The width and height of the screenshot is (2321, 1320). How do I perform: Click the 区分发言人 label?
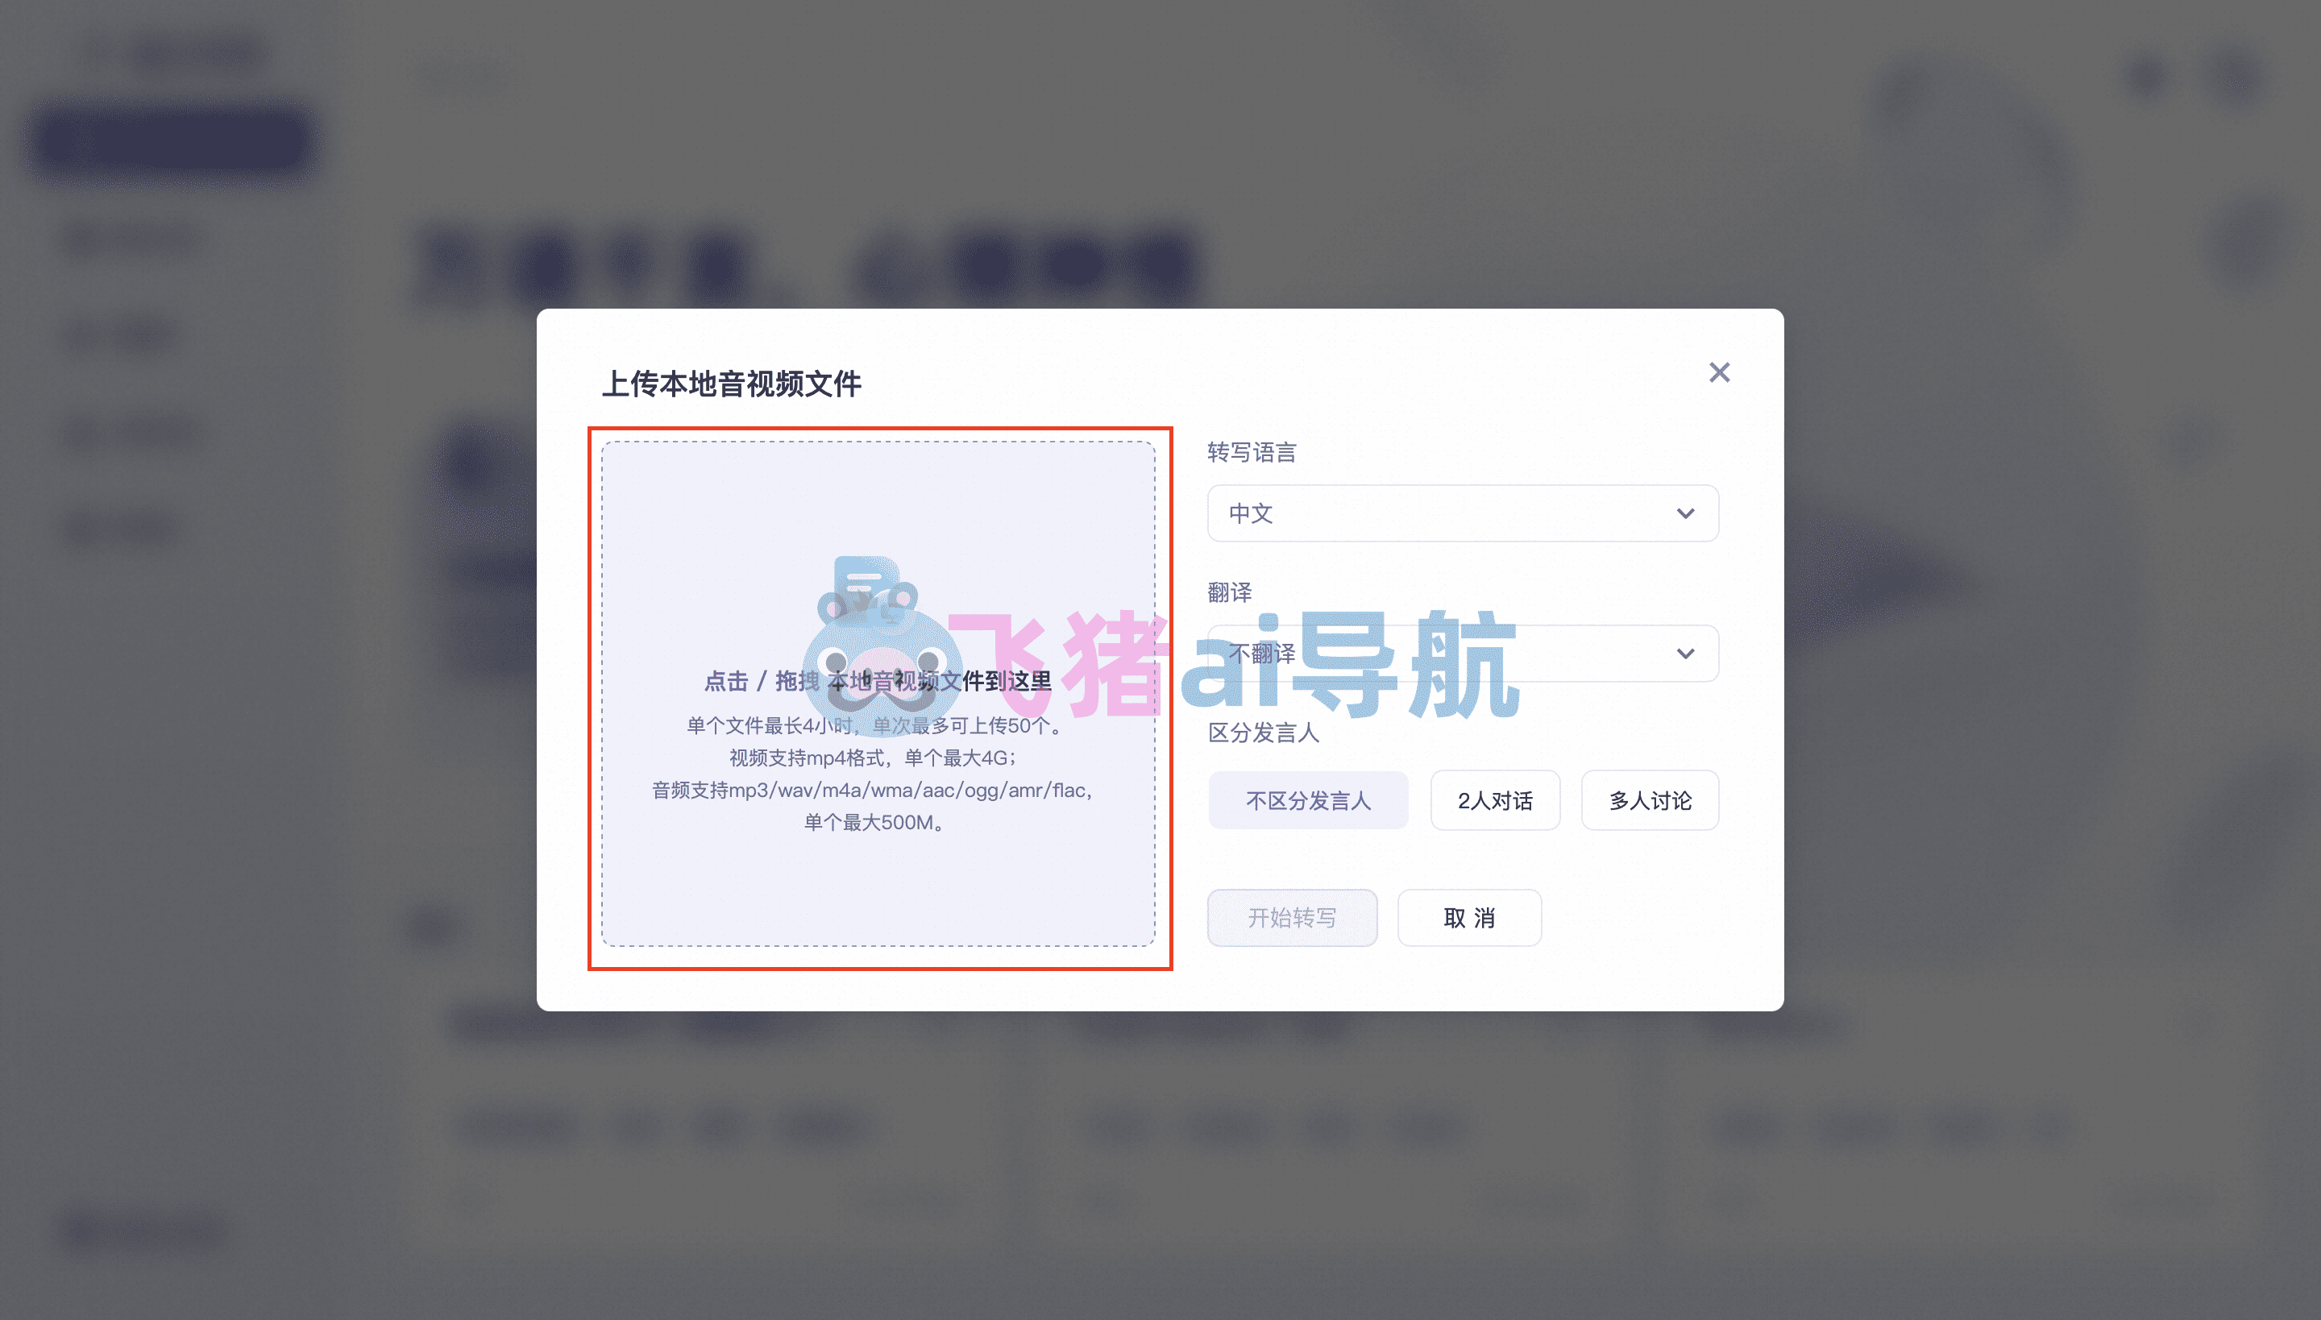pyautogui.click(x=1263, y=733)
